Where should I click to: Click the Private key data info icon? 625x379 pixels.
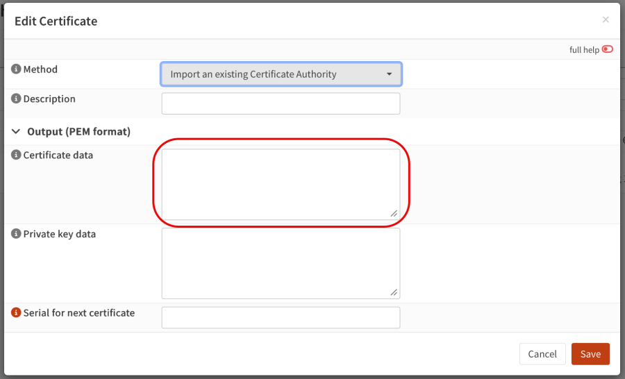(x=16, y=235)
